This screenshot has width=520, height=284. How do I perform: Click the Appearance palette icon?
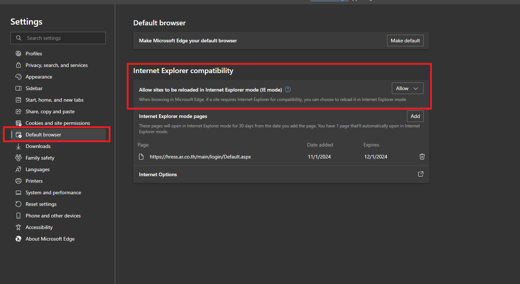click(18, 77)
